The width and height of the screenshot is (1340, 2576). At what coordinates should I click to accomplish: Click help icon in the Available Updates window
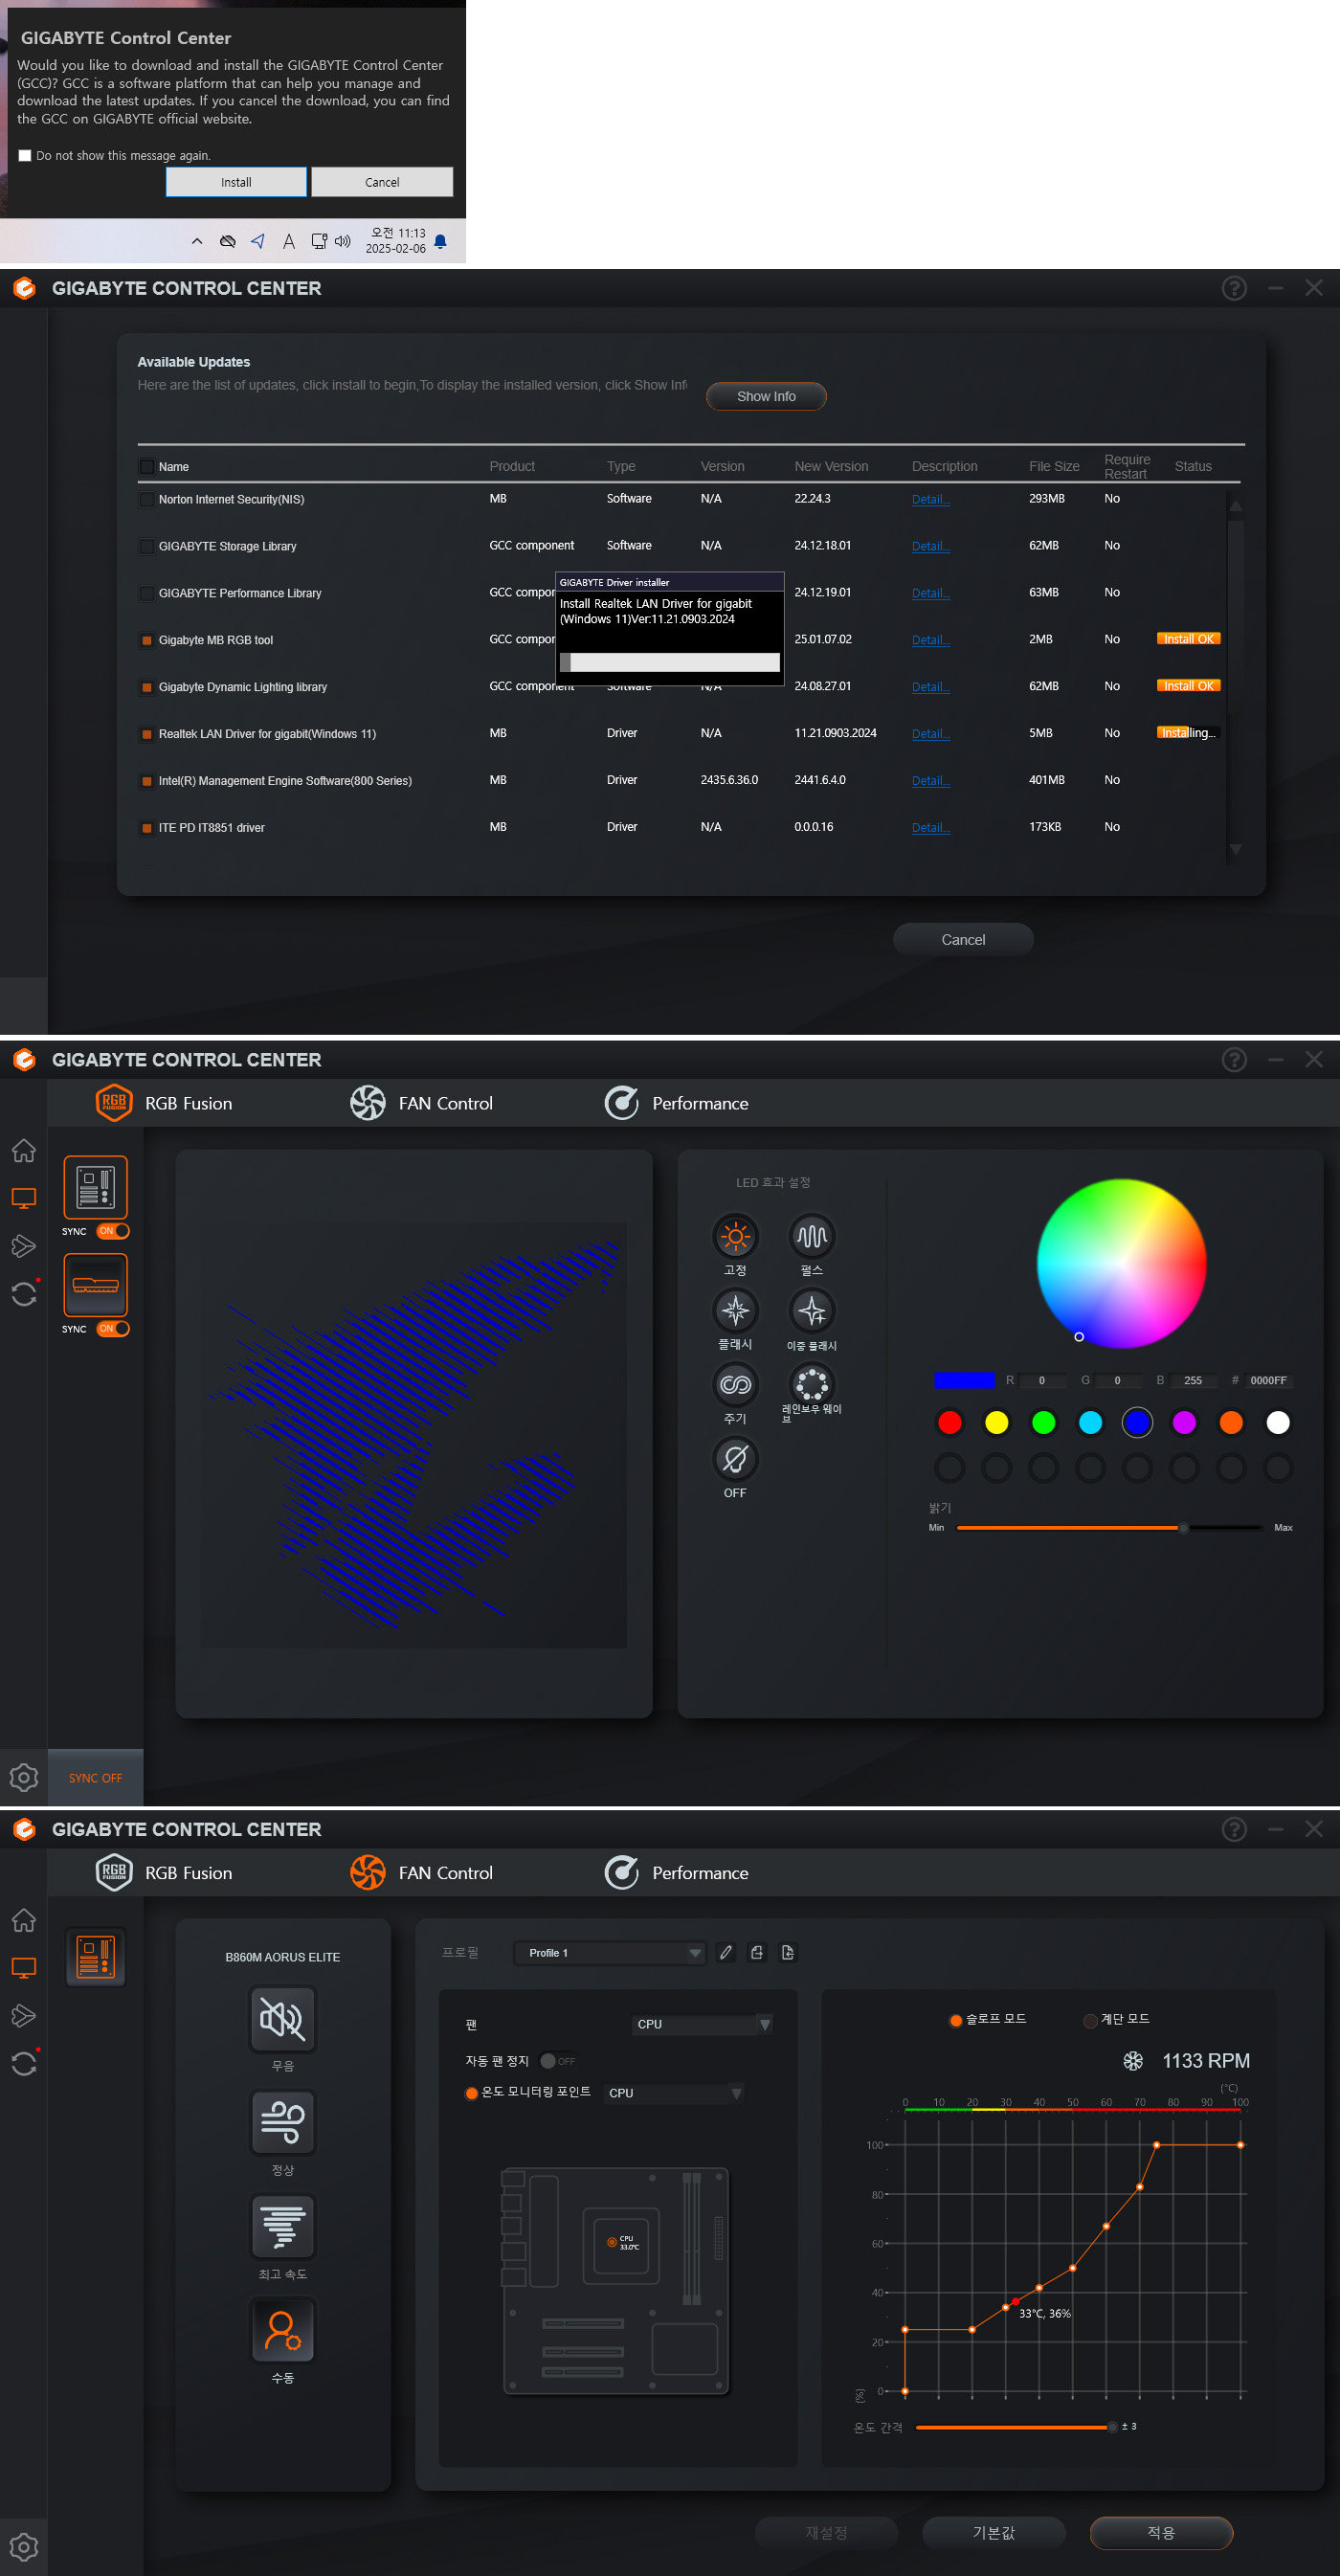point(1234,288)
